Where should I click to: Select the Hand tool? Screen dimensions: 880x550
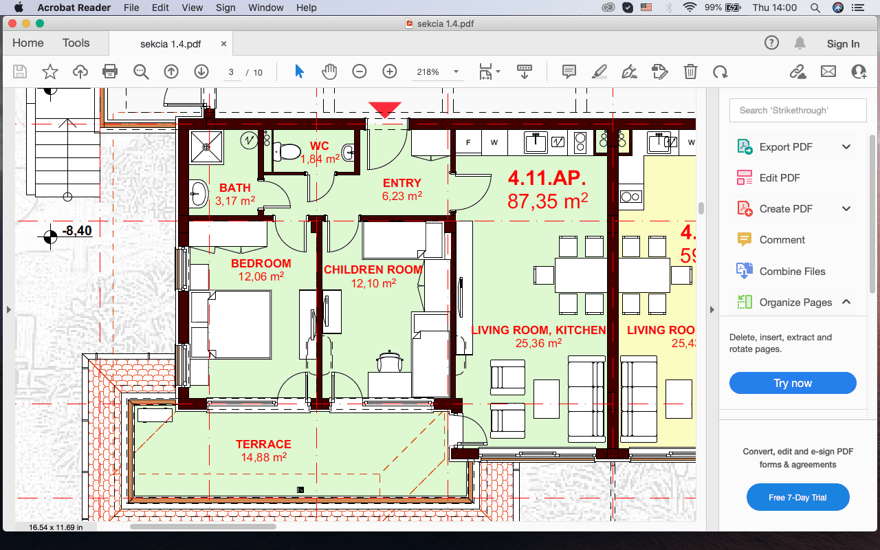(x=329, y=71)
